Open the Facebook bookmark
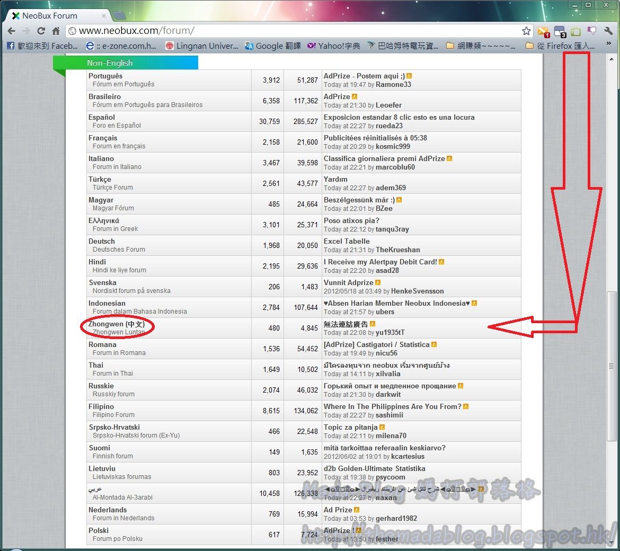Screen dimensions: 620x551 pyautogui.click(x=42, y=46)
